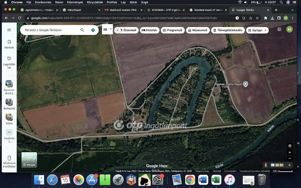Filter by Hotelek chip
The width and height of the screenshot is (301, 188).
150,30
